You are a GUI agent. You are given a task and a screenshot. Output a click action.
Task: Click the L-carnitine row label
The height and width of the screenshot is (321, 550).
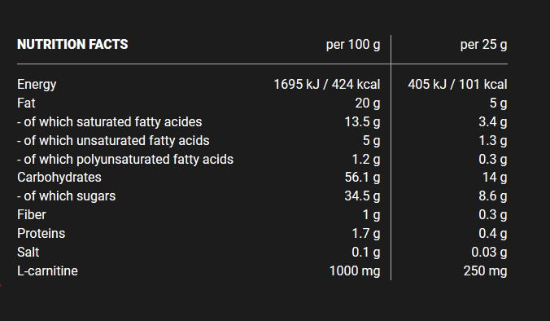[47, 270]
